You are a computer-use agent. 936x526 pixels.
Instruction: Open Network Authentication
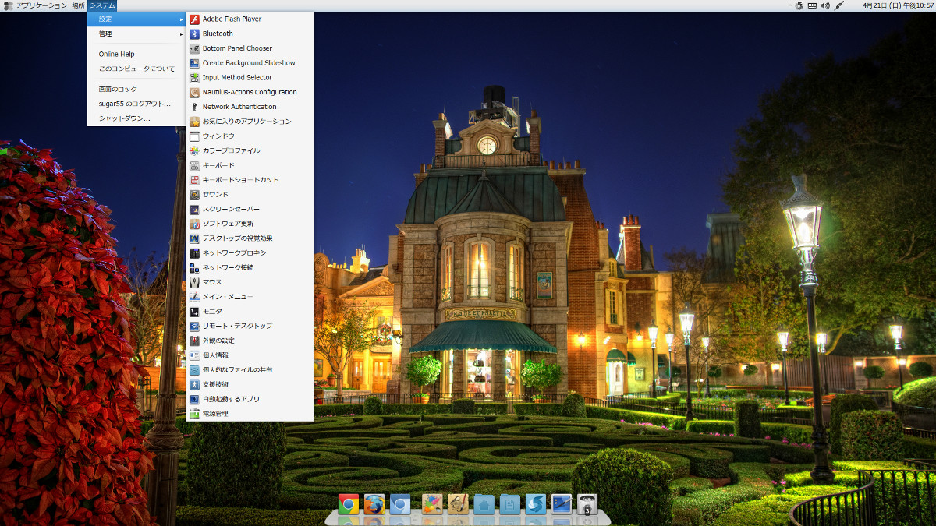250,107
